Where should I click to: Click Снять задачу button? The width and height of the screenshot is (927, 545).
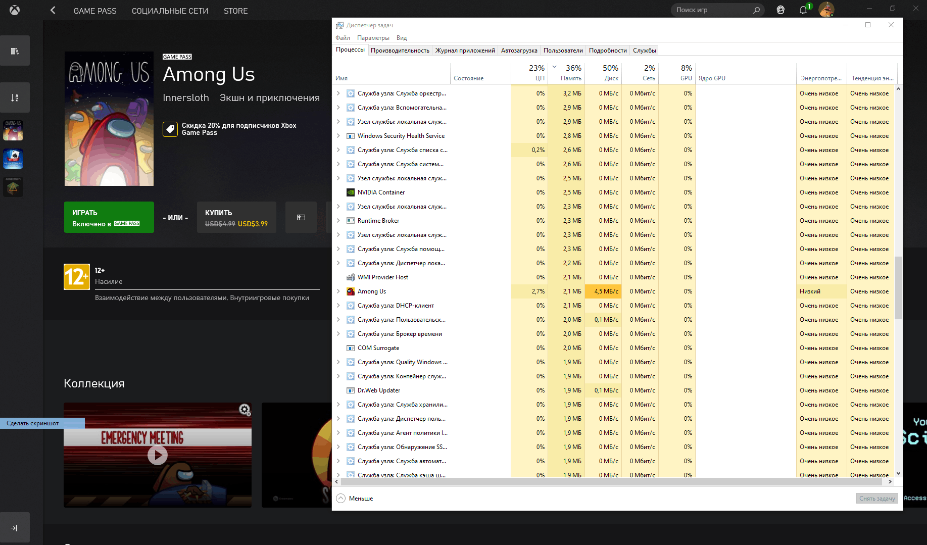click(877, 499)
